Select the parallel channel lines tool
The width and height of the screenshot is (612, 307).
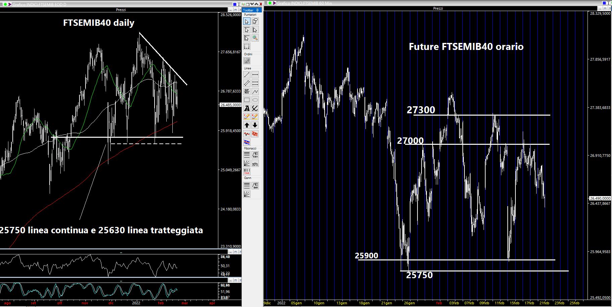point(247,83)
